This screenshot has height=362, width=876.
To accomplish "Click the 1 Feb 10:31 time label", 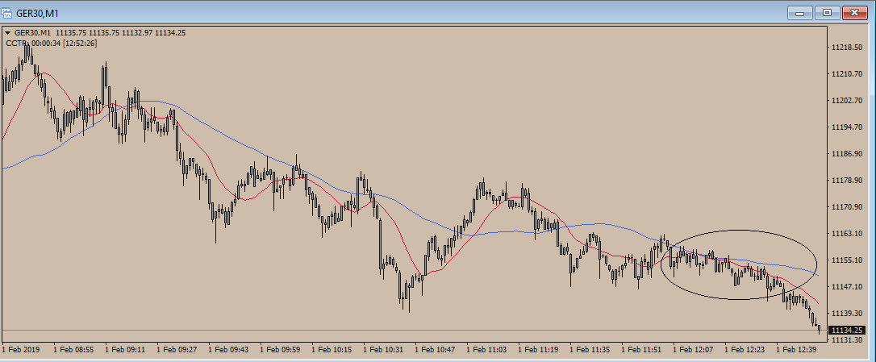I will tap(383, 350).
